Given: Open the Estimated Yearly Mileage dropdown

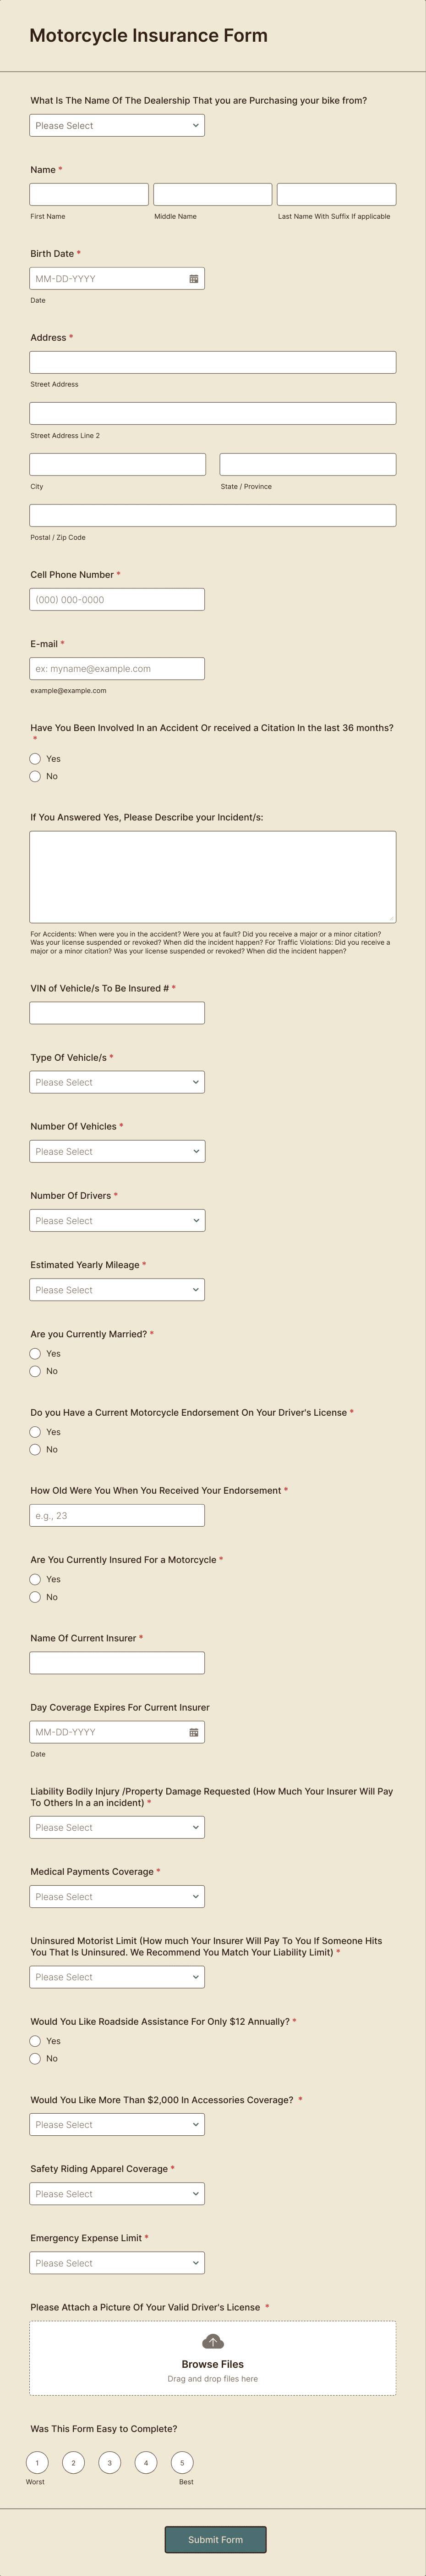Looking at the screenshot, I should (x=117, y=1289).
